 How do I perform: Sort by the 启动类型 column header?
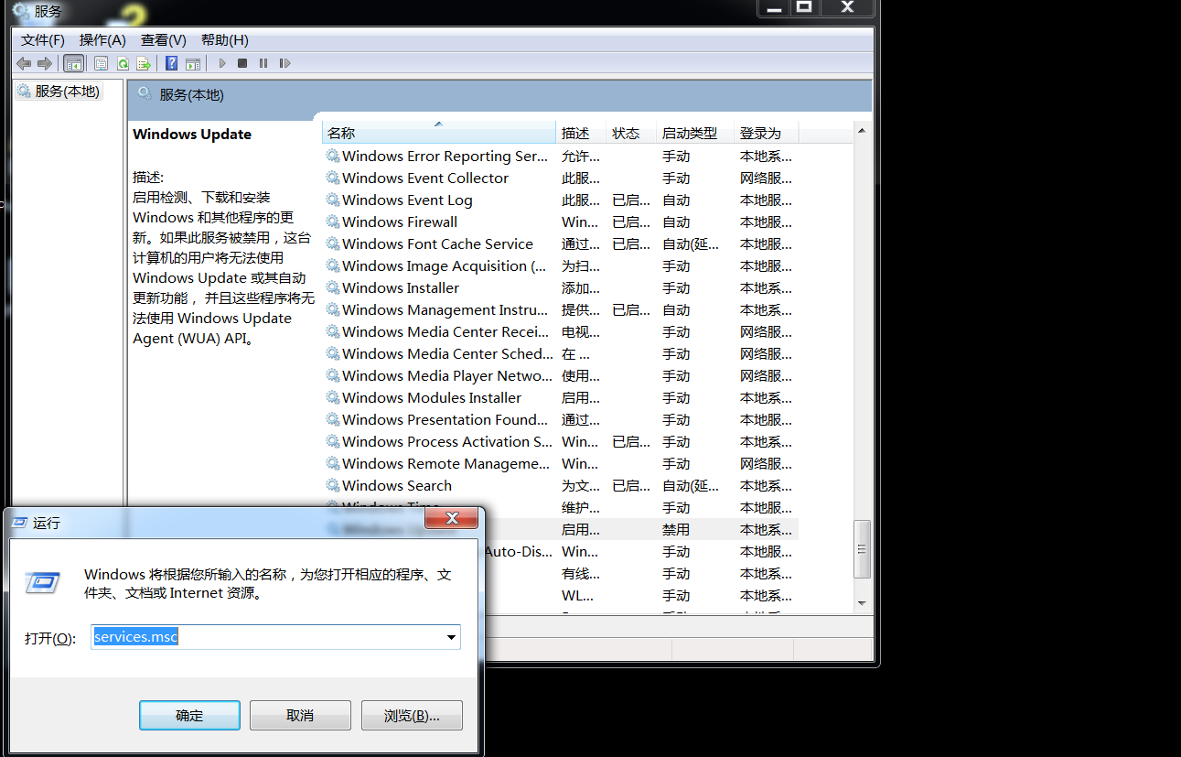click(x=696, y=133)
